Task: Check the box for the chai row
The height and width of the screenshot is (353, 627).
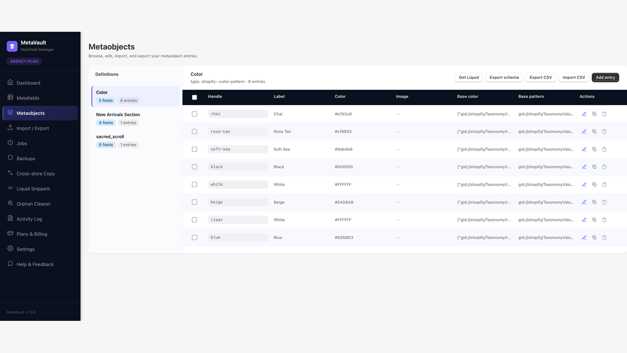Action: [x=194, y=114]
